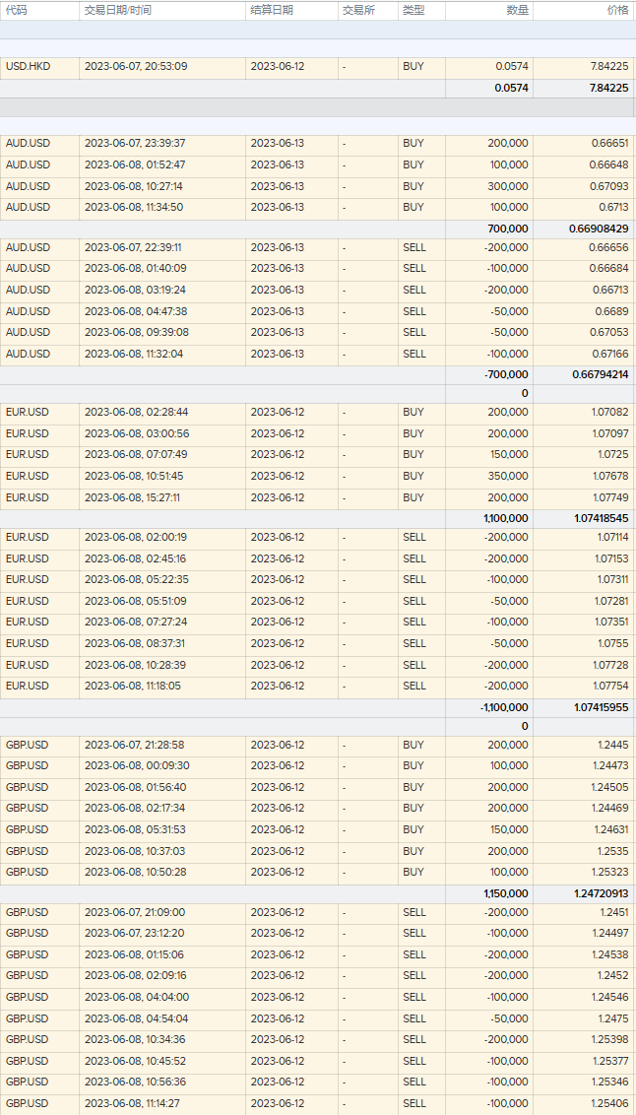Select the USD.HKD symbol cell
This screenshot has width=636, height=1115.
(x=28, y=67)
